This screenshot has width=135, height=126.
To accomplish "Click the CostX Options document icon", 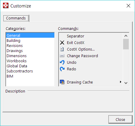I will 62,49.
